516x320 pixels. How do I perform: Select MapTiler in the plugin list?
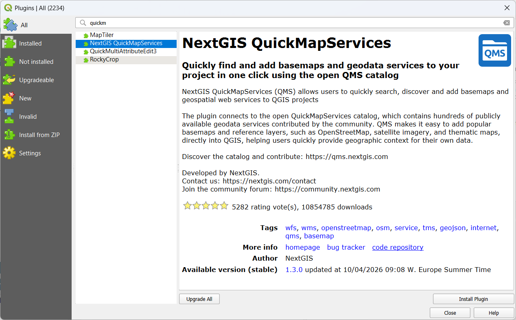[102, 35]
